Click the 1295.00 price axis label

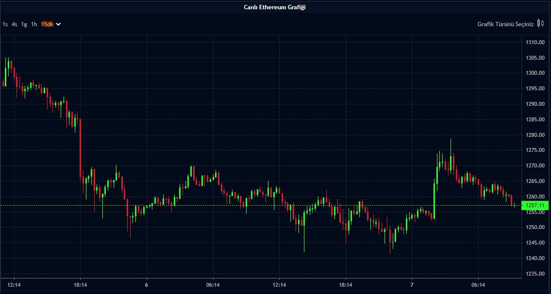(535, 88)
